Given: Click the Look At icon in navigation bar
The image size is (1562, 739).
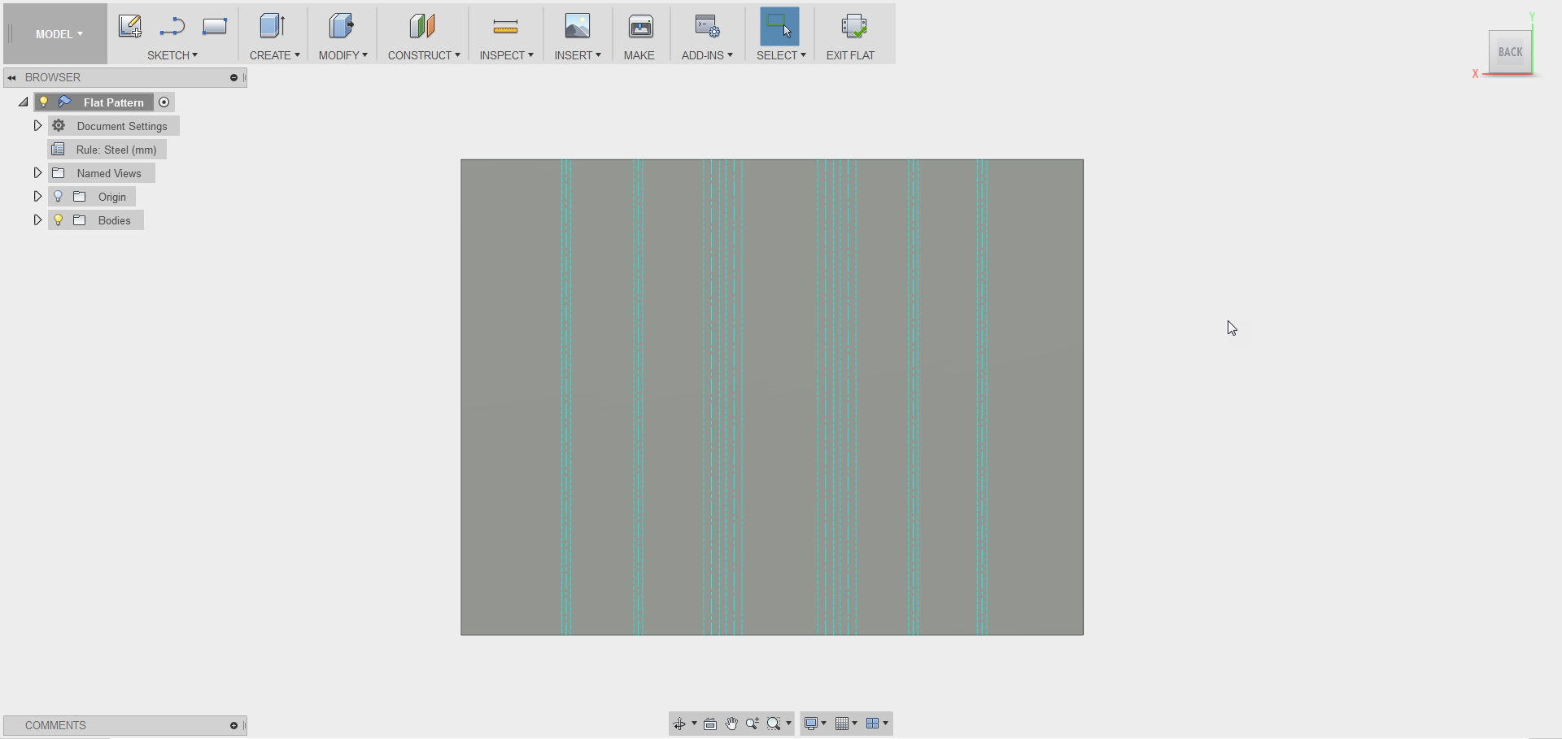Looking at the screenshot, I should pyautogui.click(x=710, y=724).
